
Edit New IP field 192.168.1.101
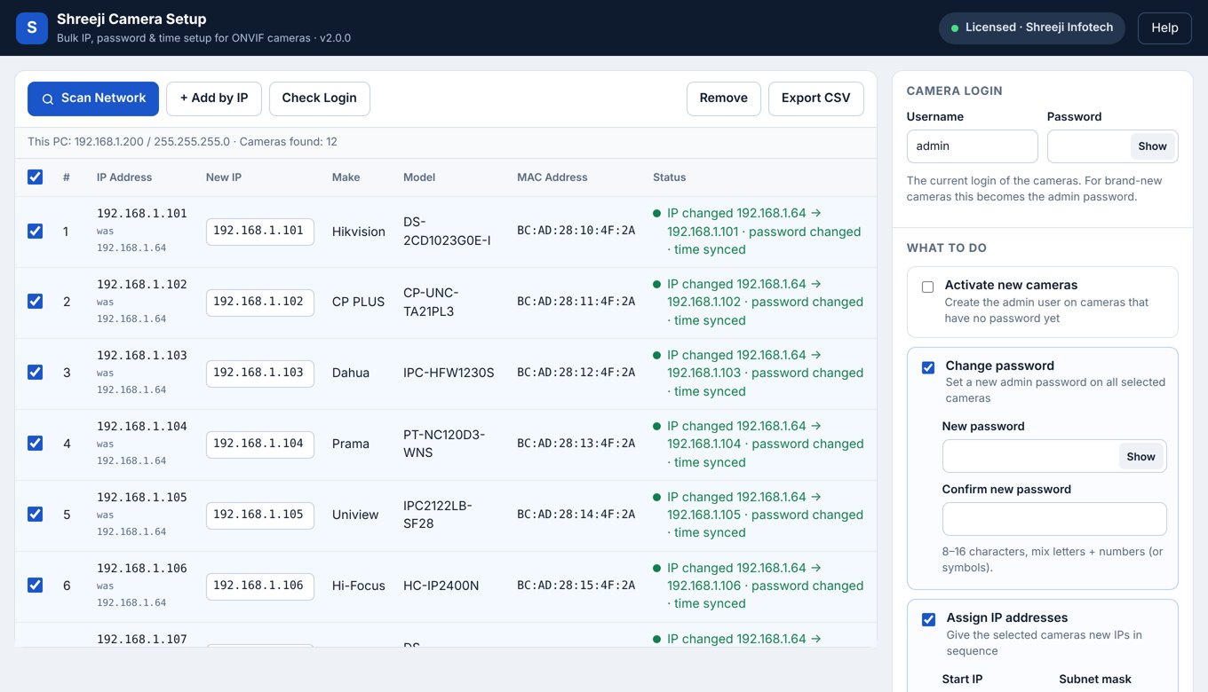coord(260,231)
